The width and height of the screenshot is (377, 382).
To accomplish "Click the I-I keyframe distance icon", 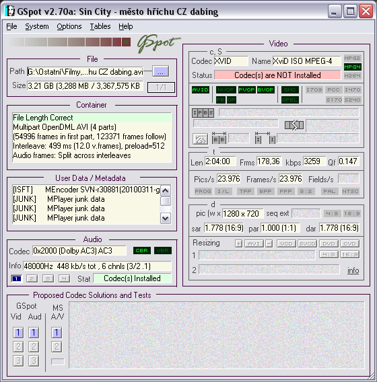I will pos(265,138).
